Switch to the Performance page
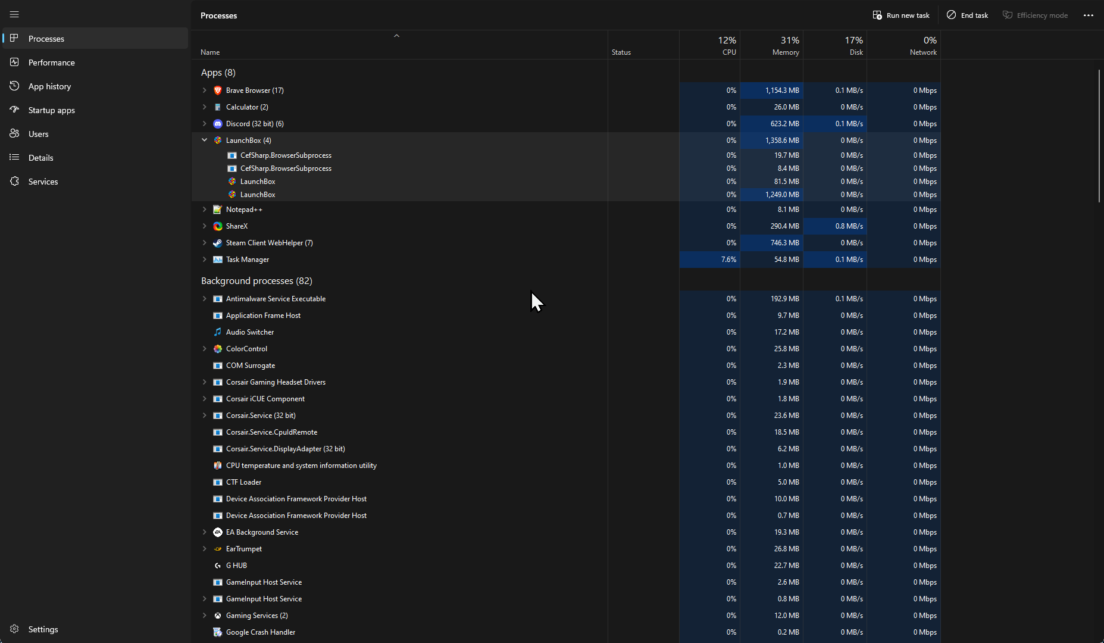The width and height of the screenshot is (1104, 643). [x=51, y=63]
